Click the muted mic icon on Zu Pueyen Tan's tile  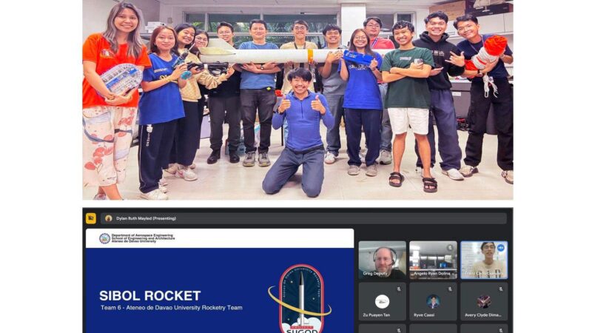click(399, 289)
